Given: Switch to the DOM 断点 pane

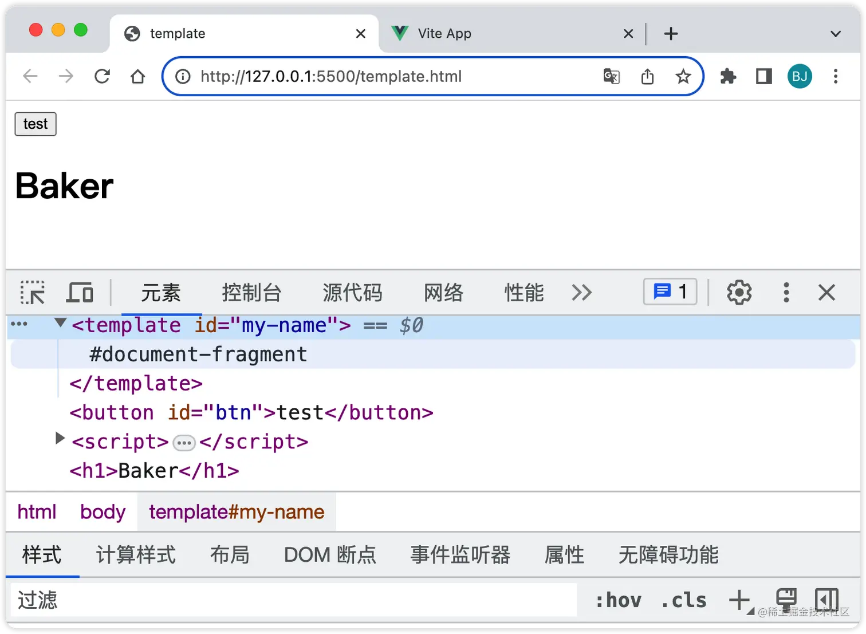Looking at the screenshot, I should click(x=330, y=555).
